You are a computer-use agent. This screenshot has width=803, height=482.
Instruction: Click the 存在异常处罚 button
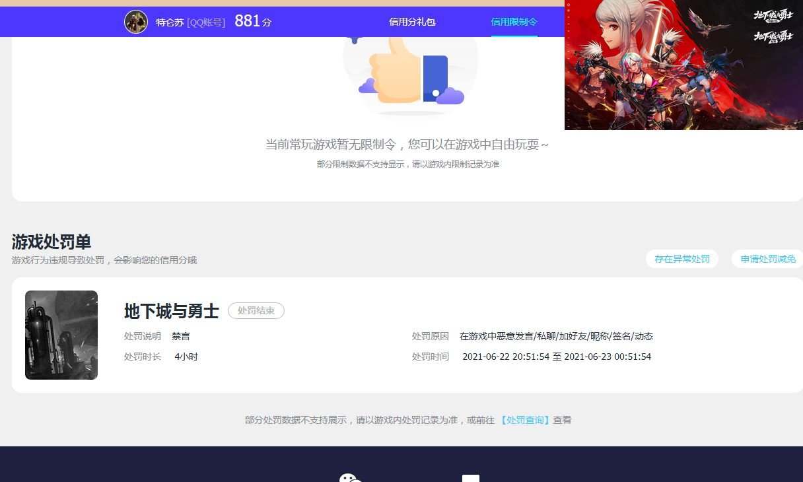click(x=682, y=259)
